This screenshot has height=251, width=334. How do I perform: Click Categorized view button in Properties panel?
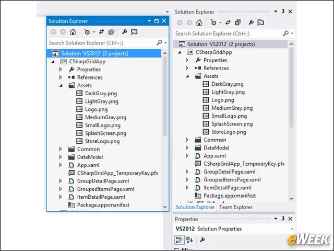click(x=179, y=240)
